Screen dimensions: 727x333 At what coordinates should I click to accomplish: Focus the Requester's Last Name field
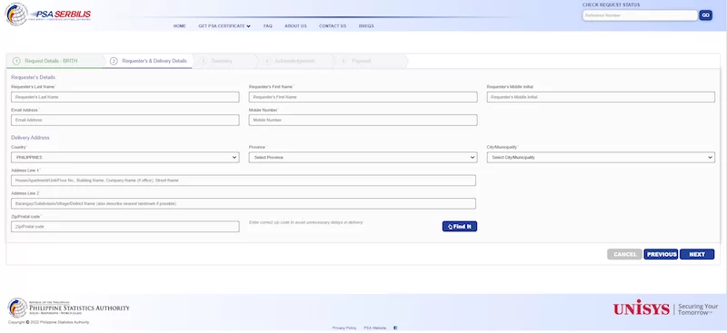[x=125, y=97]
